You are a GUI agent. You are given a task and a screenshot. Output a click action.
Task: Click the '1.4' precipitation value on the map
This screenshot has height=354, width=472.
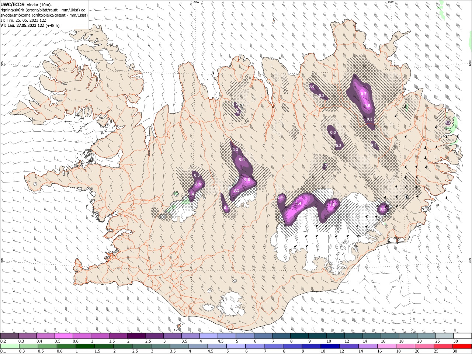click(298, 204)
